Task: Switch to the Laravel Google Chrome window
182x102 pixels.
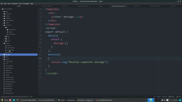Action: (86, 100)
